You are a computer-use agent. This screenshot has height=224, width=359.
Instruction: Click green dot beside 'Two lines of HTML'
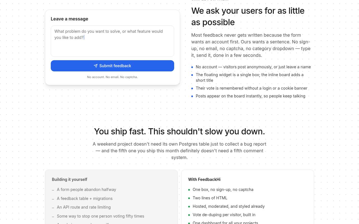pos(189,198)
